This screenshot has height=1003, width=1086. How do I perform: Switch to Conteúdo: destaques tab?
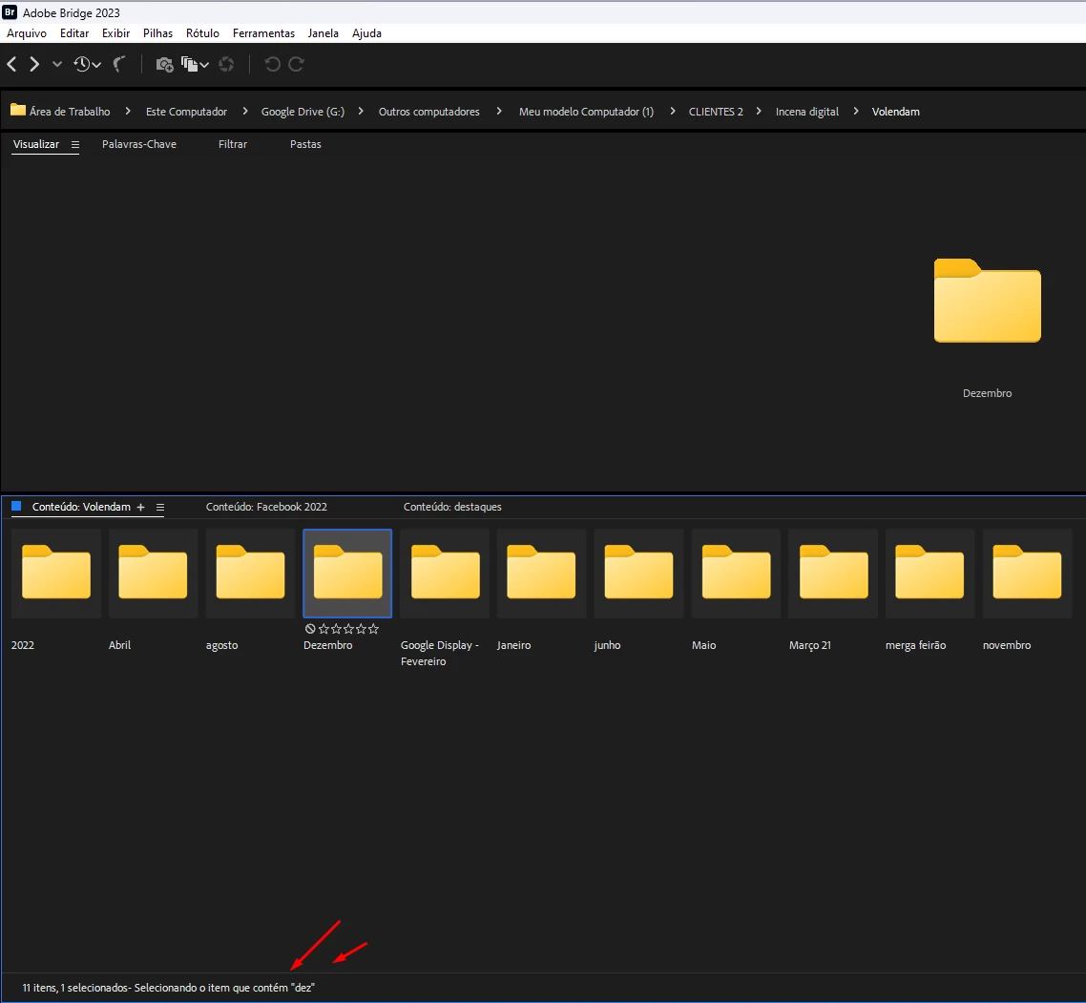click(x=452, y=507)
